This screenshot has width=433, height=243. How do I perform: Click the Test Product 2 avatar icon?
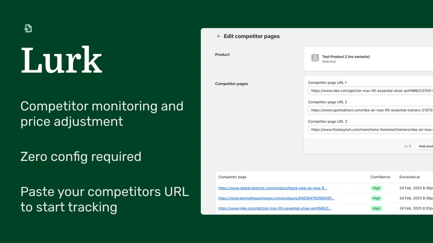[x=315, y=58]
